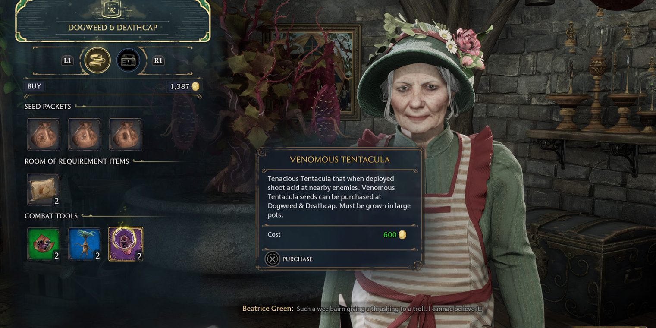This screenshot has height=328, width=656.
Task: Click the Seed Packets section header
Action: [47, 107]
